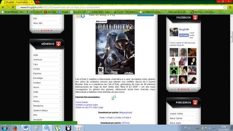Open a new tab next to BlogDJM tab
Screen dimensions: 233x131
37,3
